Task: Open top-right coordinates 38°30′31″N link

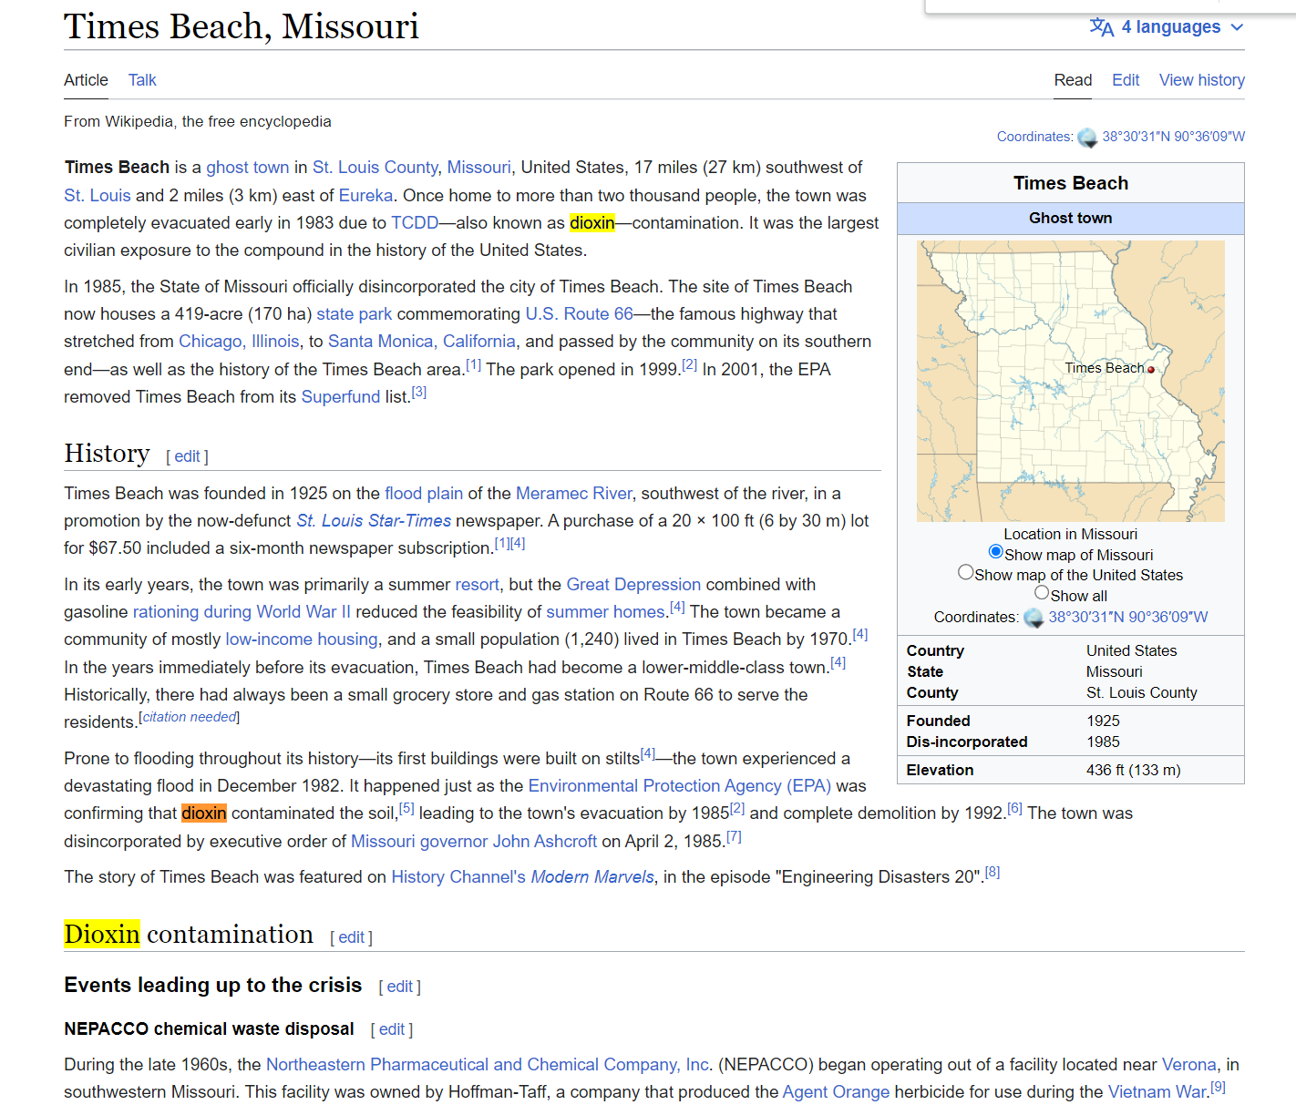Action: (x=1173, y=137)
